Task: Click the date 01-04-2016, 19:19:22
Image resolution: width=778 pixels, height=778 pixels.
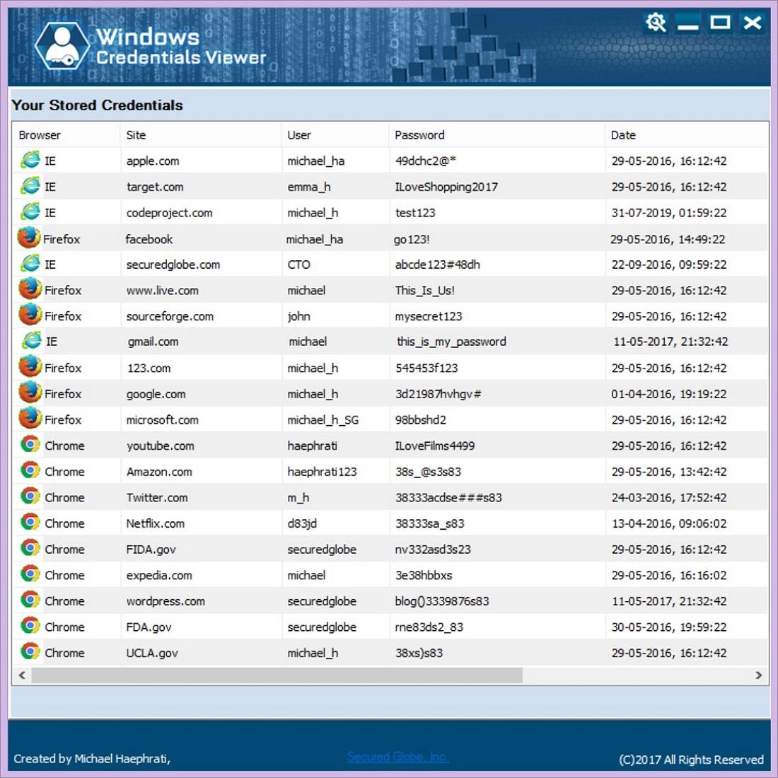Action: coord(669,394)
